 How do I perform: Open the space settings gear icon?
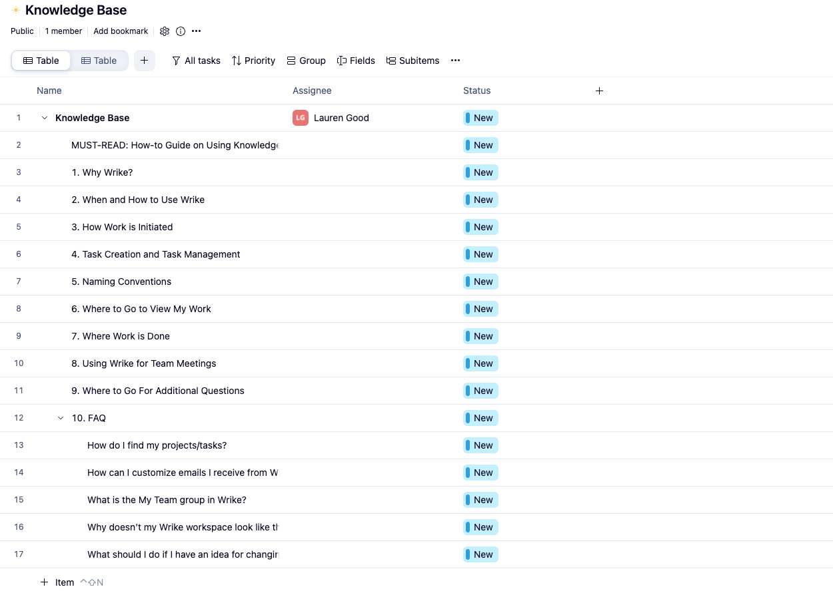point(165,31)
